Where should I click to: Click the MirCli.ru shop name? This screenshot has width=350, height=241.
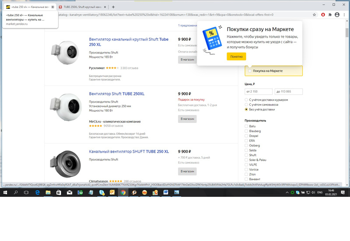[115, 122]
